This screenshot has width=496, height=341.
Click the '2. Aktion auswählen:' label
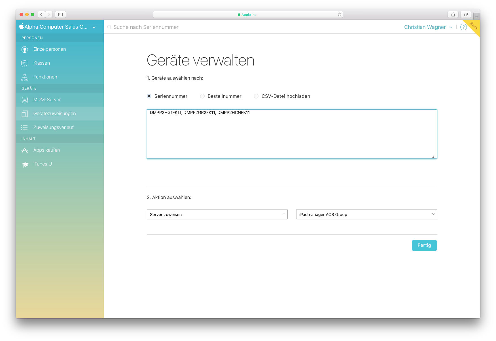point(169,198)
